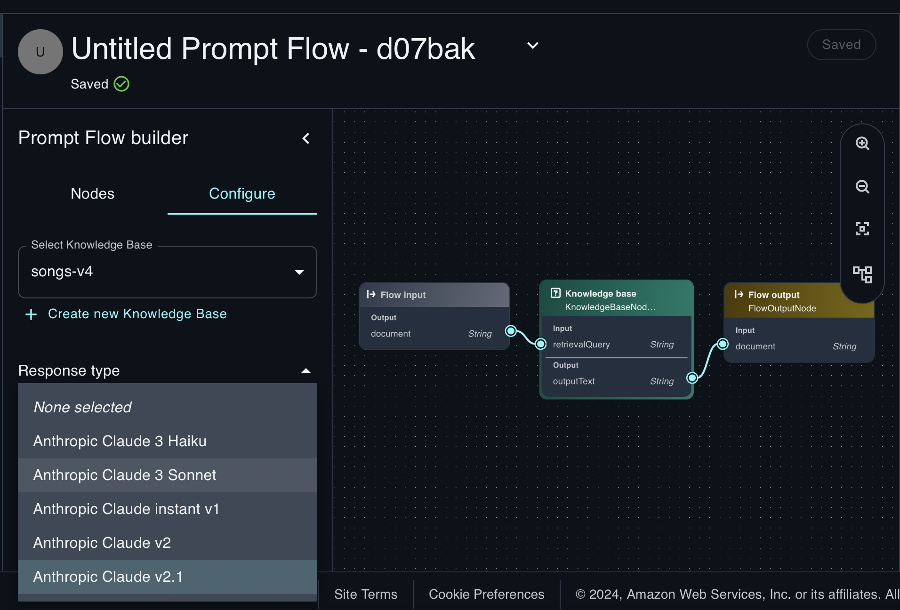Image resolution: width=900 pixels, height=610 pixels.
Task: Choose Anthropic Claude 3 Sonnet
Action: pyautogui.click(x=168, y=475)
